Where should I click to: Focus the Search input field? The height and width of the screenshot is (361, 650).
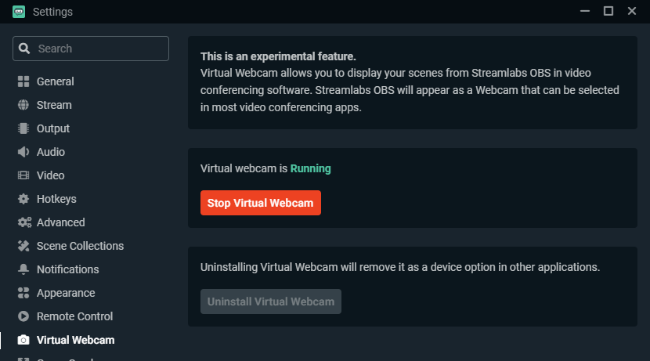pyautogui.click(x=91, y=49)
